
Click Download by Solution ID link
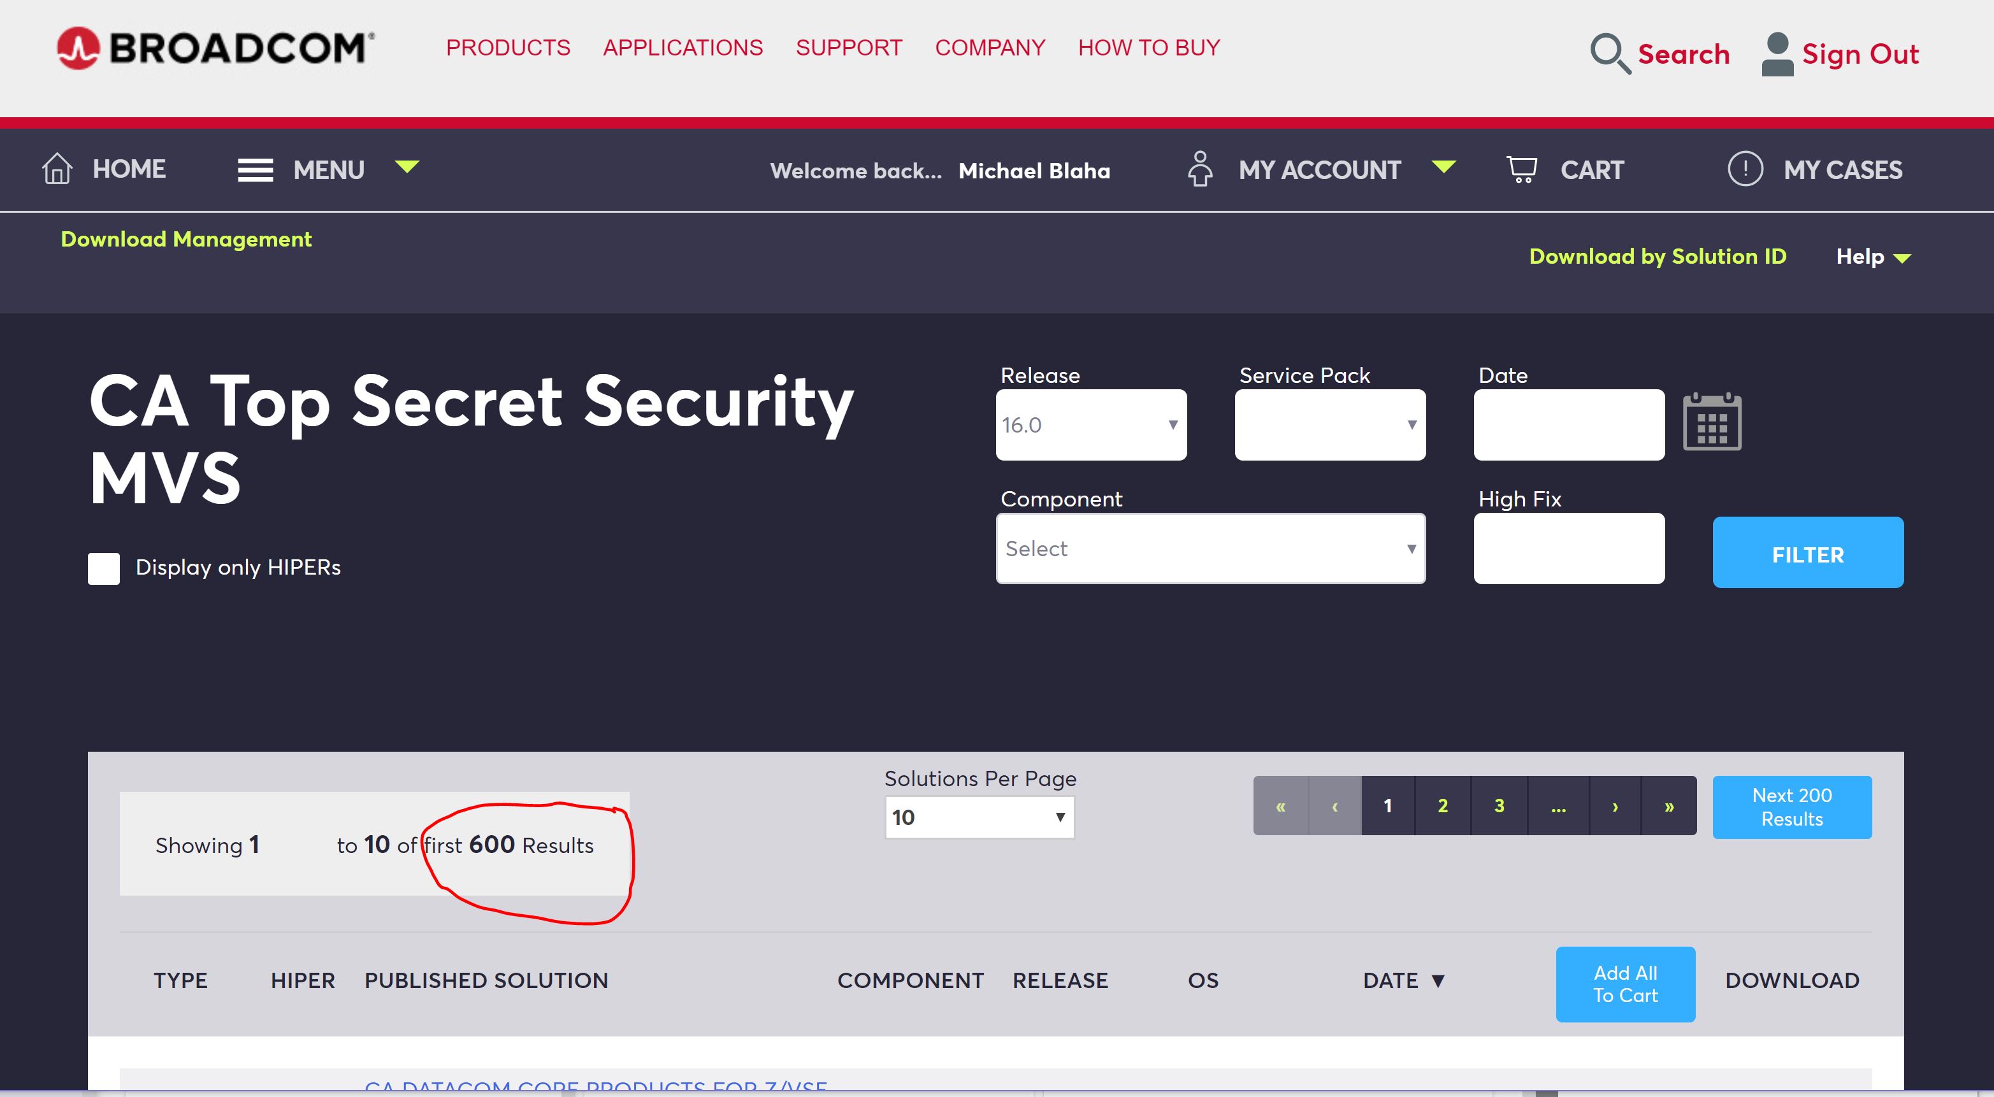click(x=1658, y=257)
